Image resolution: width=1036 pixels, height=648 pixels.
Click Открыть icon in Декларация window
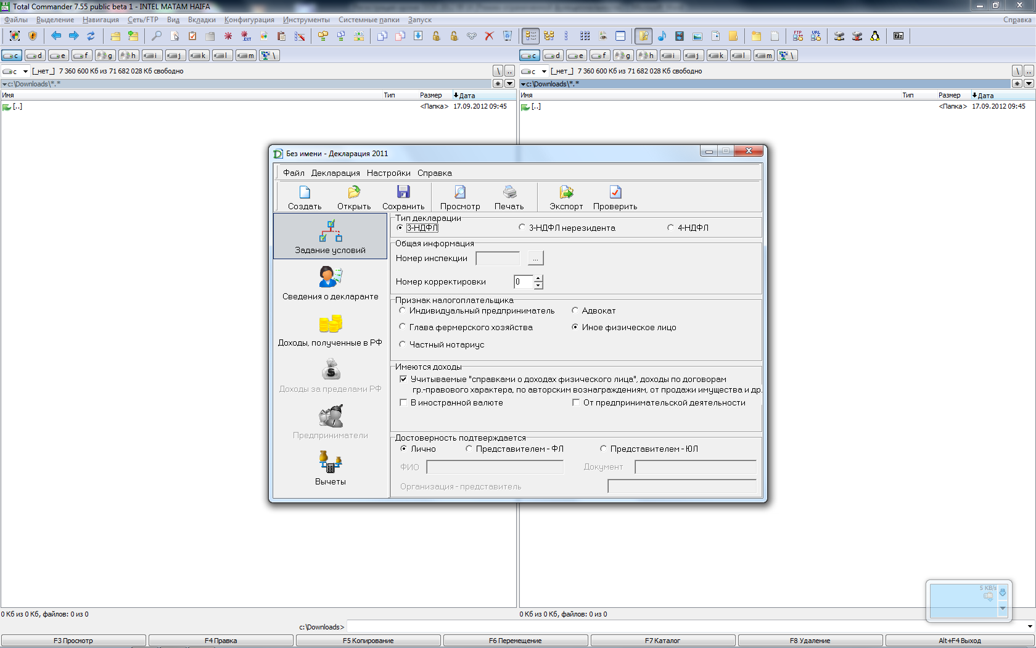pyautogui.click(x=354, y=193)
